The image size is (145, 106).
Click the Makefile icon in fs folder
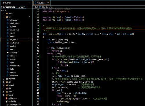(x=8, y=53)
